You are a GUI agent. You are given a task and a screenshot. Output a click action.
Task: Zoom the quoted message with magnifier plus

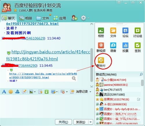coord(74,78)
